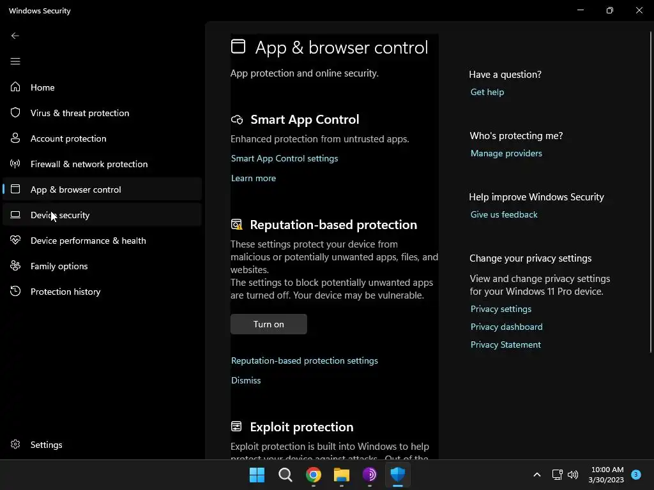Click the Device performance heart icon
Screen dimensions: 654x490
15,240
